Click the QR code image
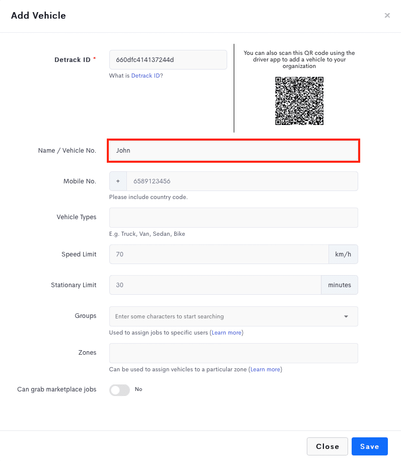The image size is (401, 461). 299,101
